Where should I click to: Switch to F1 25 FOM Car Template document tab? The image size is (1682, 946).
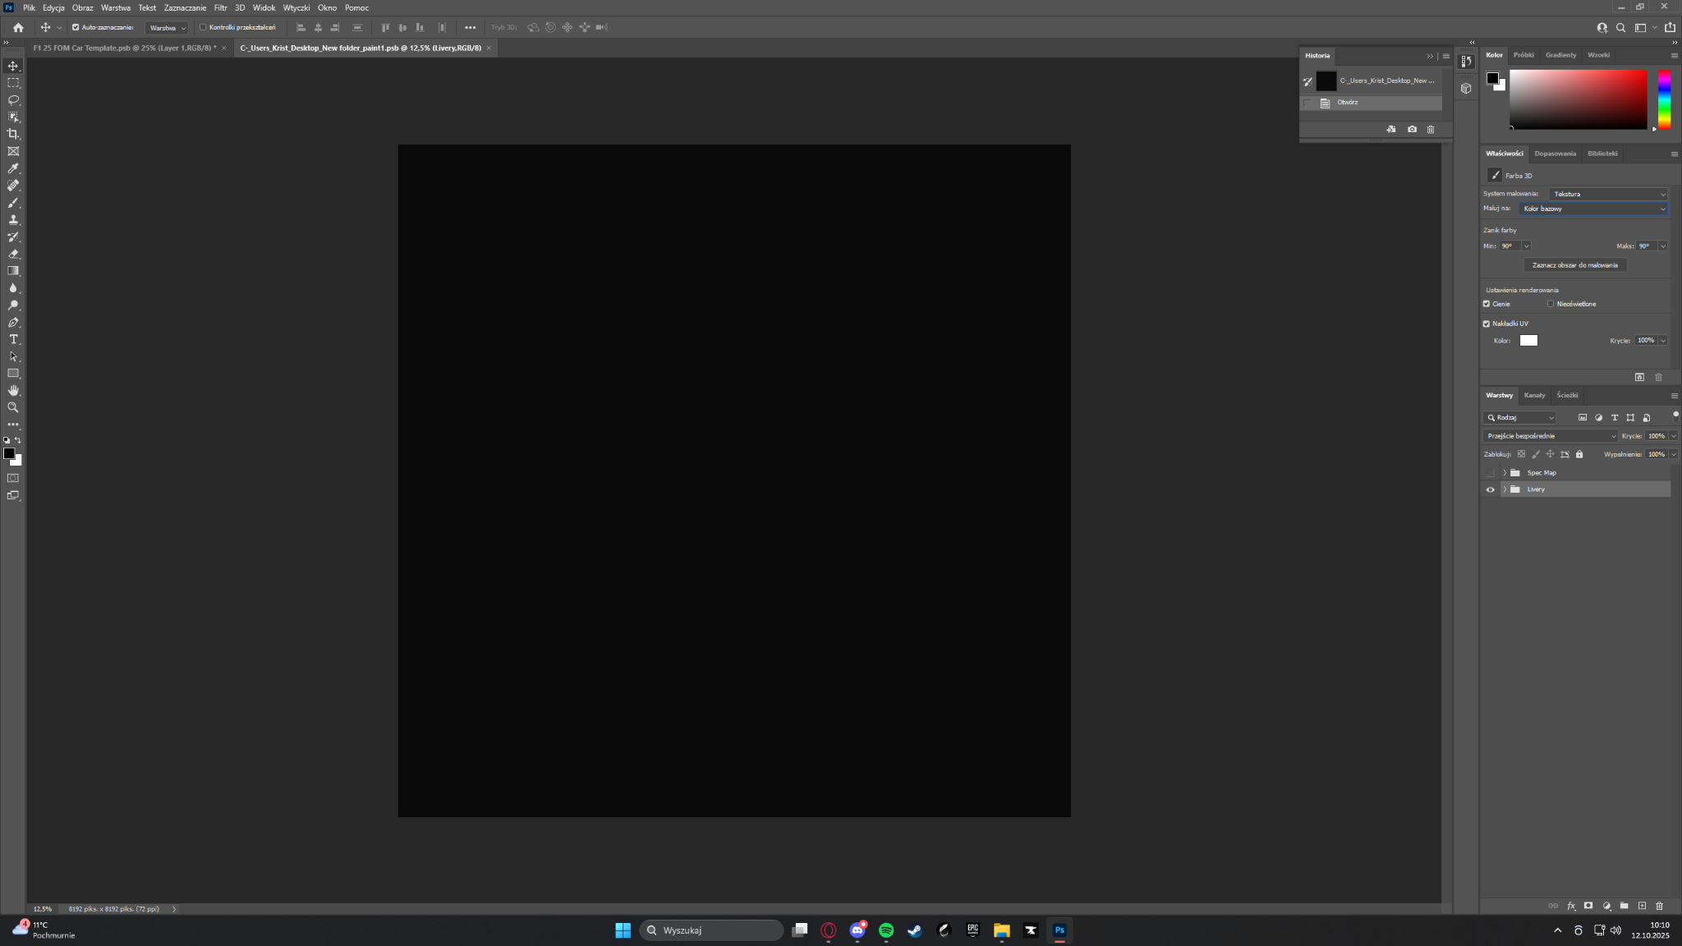point(125,48)
